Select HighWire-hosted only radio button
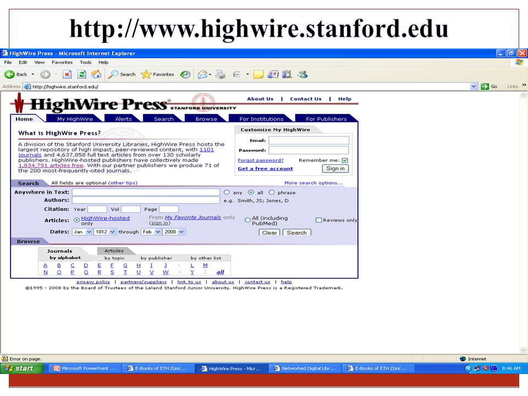528x396 pixels. [x=77, y=220]
